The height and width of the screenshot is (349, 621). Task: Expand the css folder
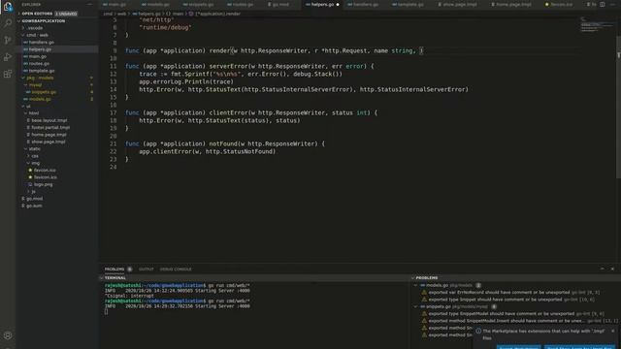28,156
